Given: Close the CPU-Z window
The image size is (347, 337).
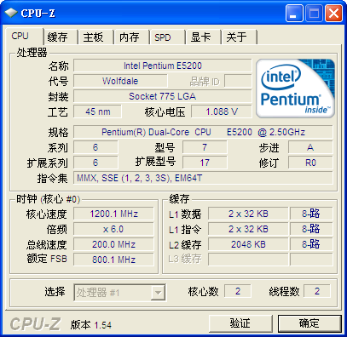Looking at the screenshot, I should pos(333,13).
